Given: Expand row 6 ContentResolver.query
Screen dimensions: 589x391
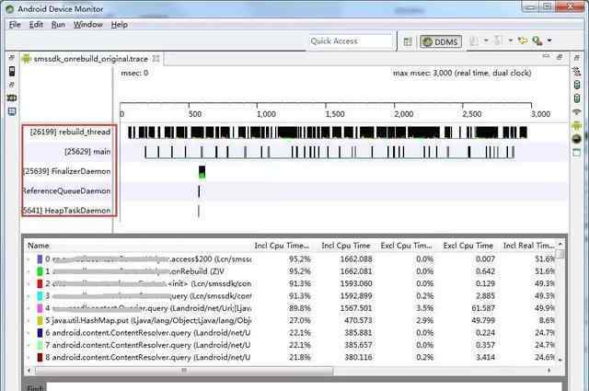Looking at the screenshot, I should [x=29, y=333].
